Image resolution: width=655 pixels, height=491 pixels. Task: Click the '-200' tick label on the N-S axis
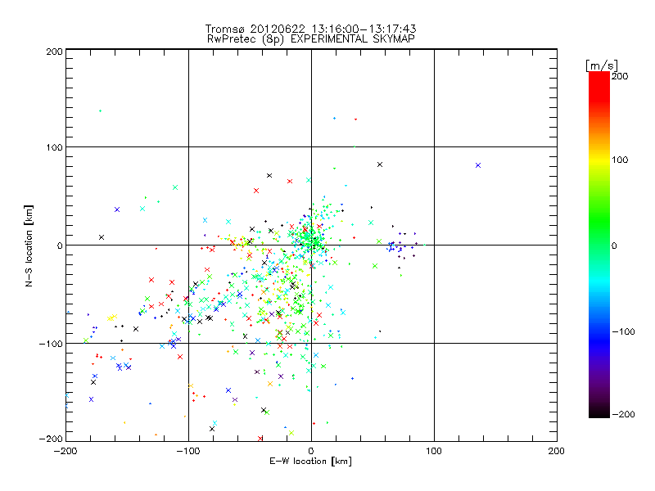coord(51,439)
